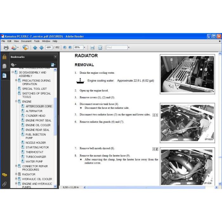
Task: Select SKETCHES OF SPECIAL TOOLS bookmark
Action: pos(36,95)
